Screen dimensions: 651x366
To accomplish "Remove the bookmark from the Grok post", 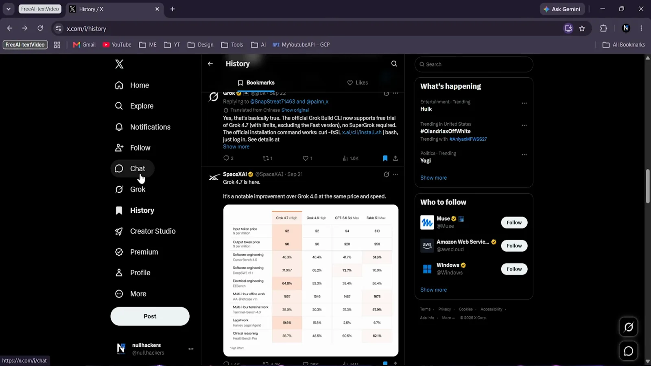I will pos(385,158).
